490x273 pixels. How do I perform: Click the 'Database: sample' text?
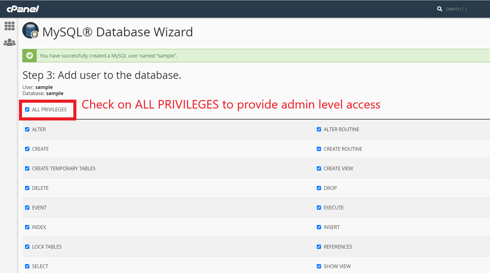pos(43,93)
